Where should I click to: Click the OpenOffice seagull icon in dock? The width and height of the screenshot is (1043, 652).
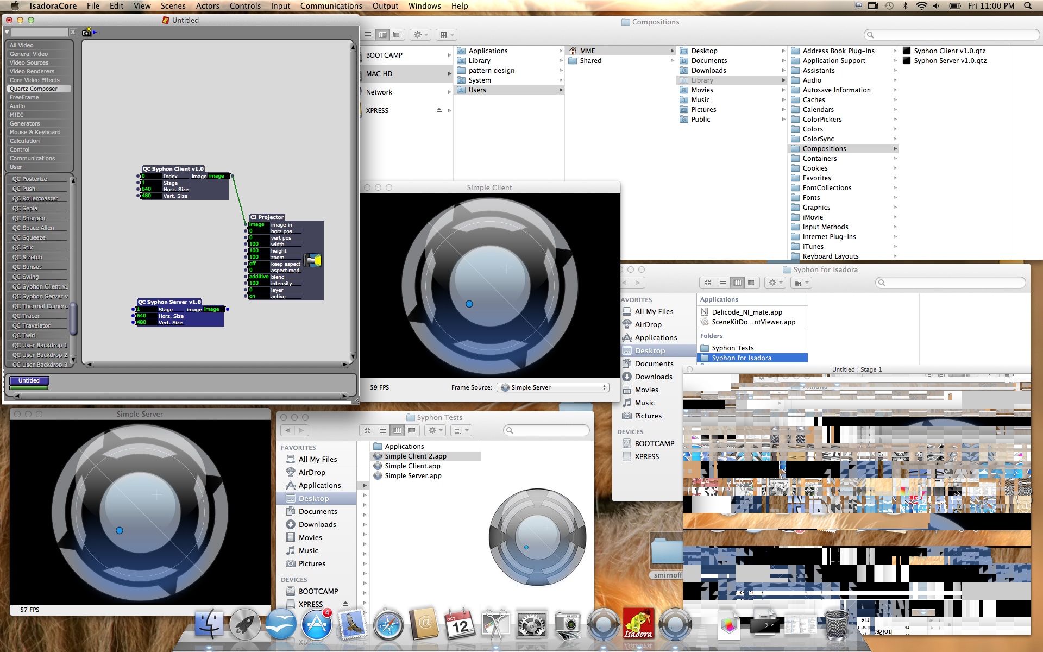281,624
